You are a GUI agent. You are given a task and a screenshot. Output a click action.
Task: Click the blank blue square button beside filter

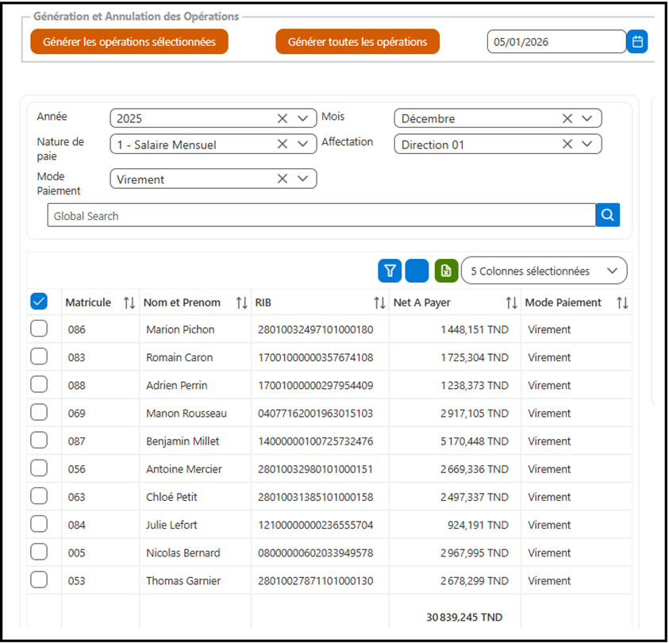tap(417, 271)
